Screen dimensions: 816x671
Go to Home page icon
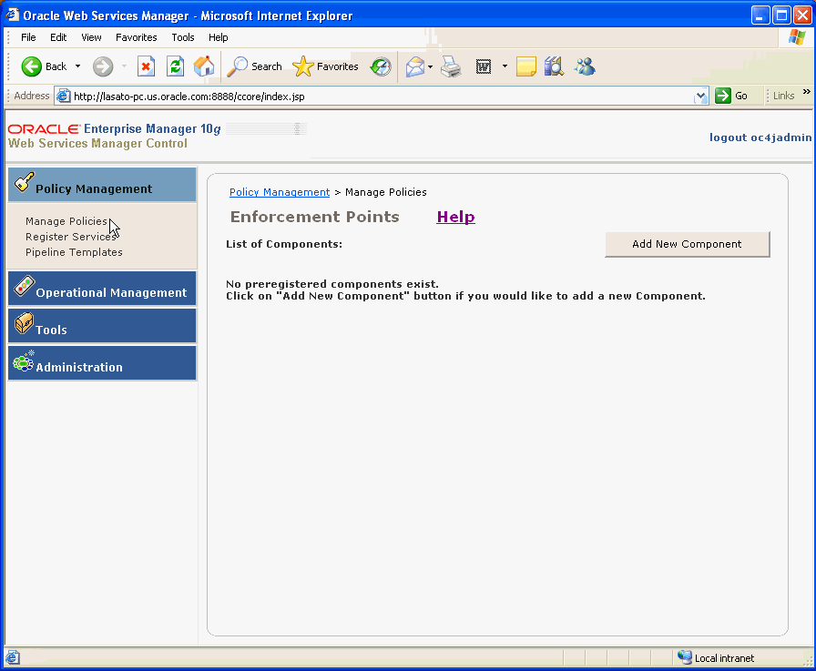click(x=204, y=66)
